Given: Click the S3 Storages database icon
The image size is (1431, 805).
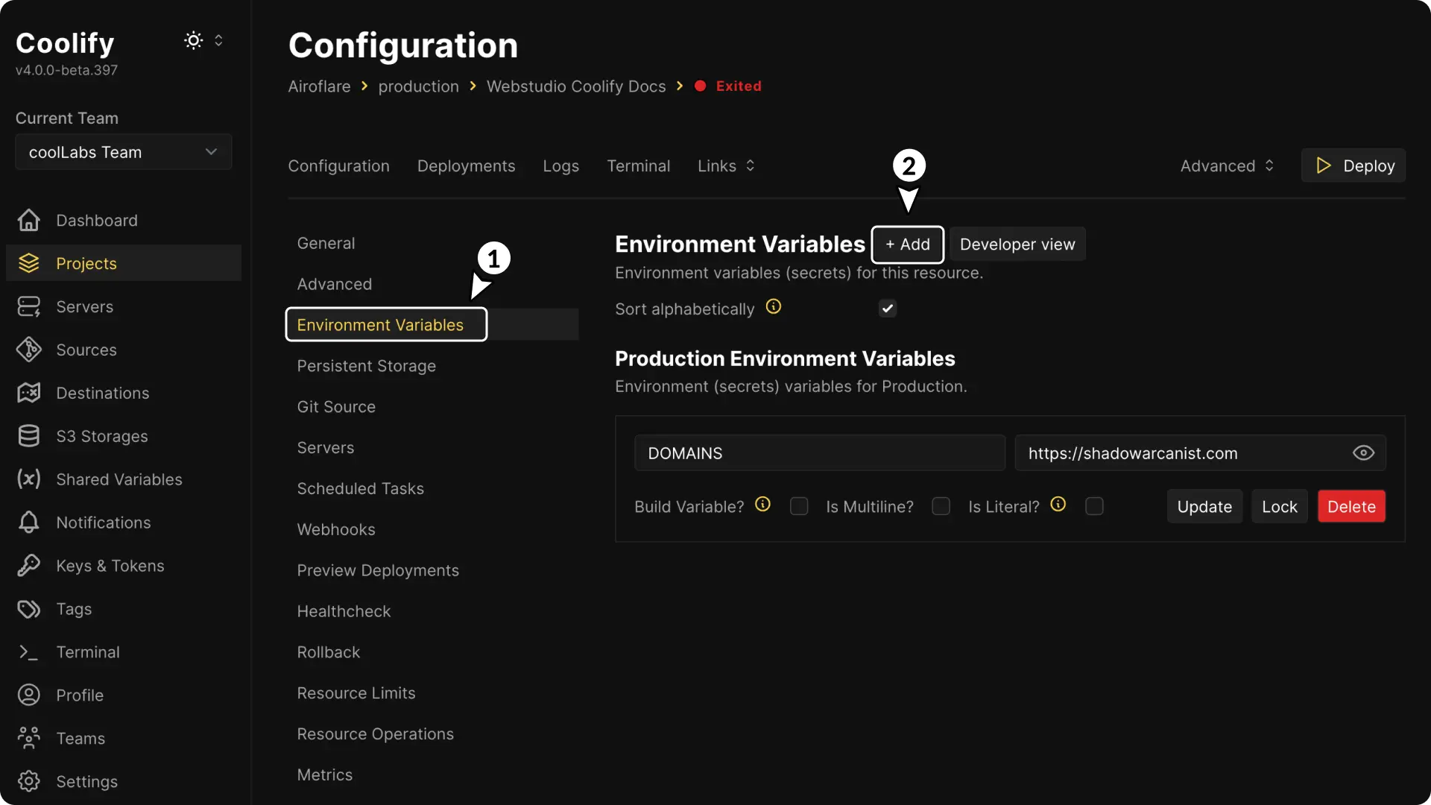Looking at the screenshot, I should point(28,436).
